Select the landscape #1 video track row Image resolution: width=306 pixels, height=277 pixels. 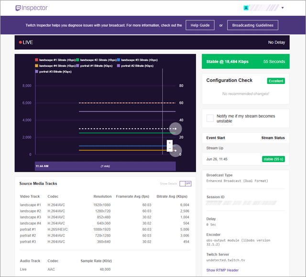105,205
